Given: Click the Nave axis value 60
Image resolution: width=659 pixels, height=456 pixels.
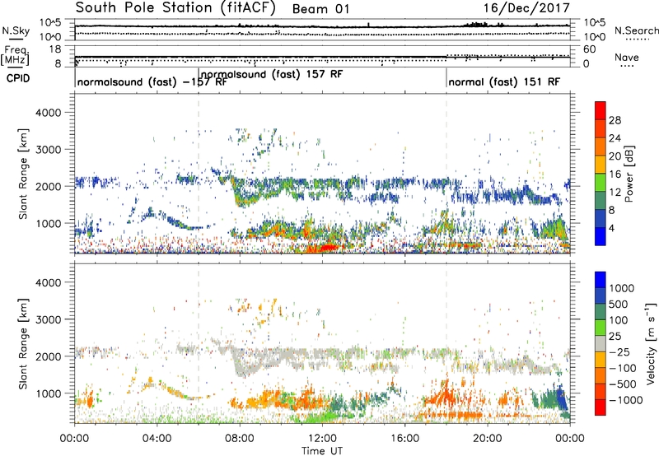Looking at the screenshot, I should click(x=589, y=49).
